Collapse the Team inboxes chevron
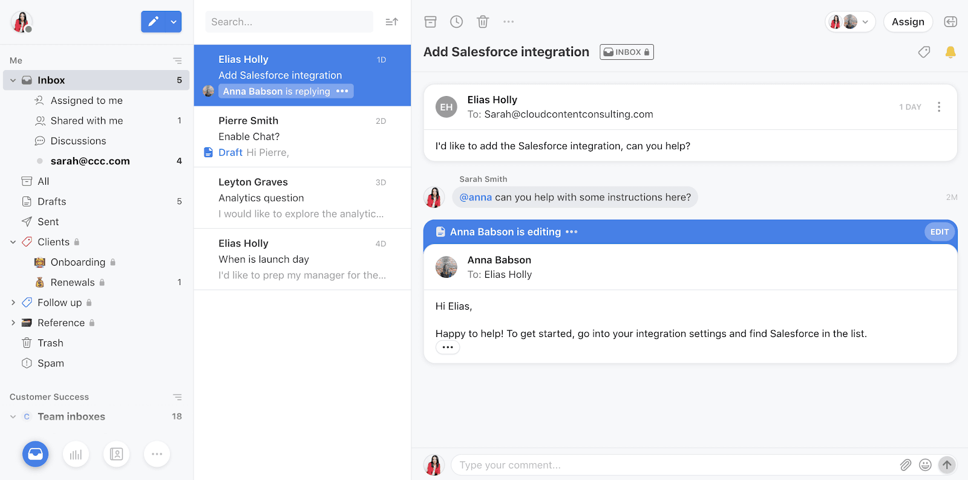Image resolution: width=968 pixels, height=480 pixels. pos(13,417)
